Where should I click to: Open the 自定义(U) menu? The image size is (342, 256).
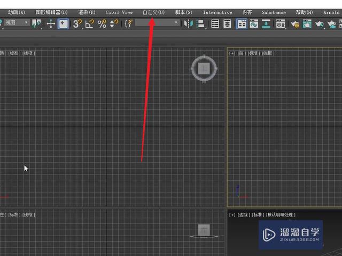pos(153,12)
